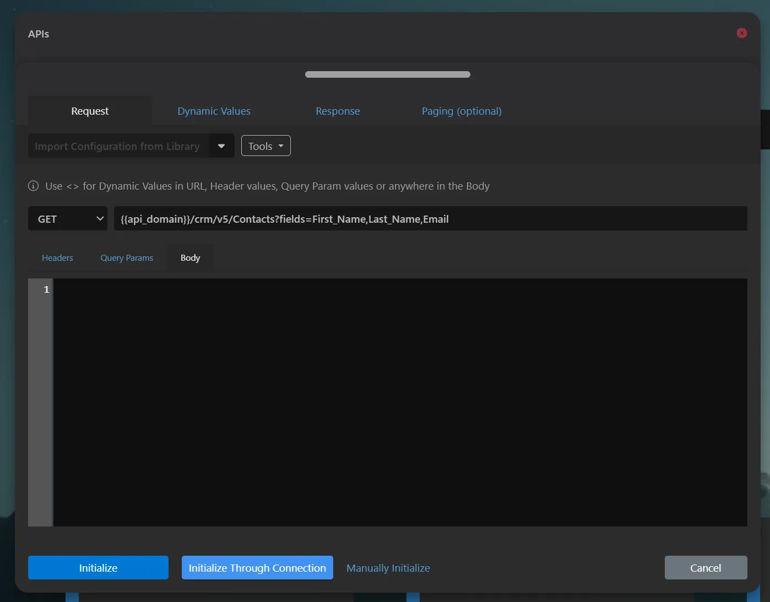Go to the Paging (optional) tab

[462, 111]
